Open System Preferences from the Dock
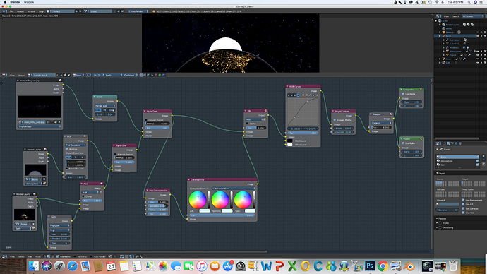Viewport: 487px width, 274px height. 241,266
